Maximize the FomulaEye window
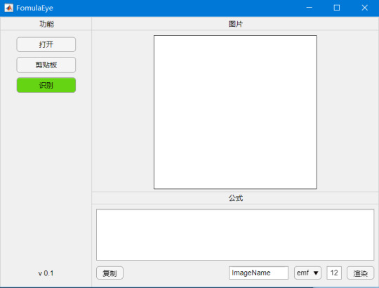This screenshot has width=379, height=288. (337, 8)
